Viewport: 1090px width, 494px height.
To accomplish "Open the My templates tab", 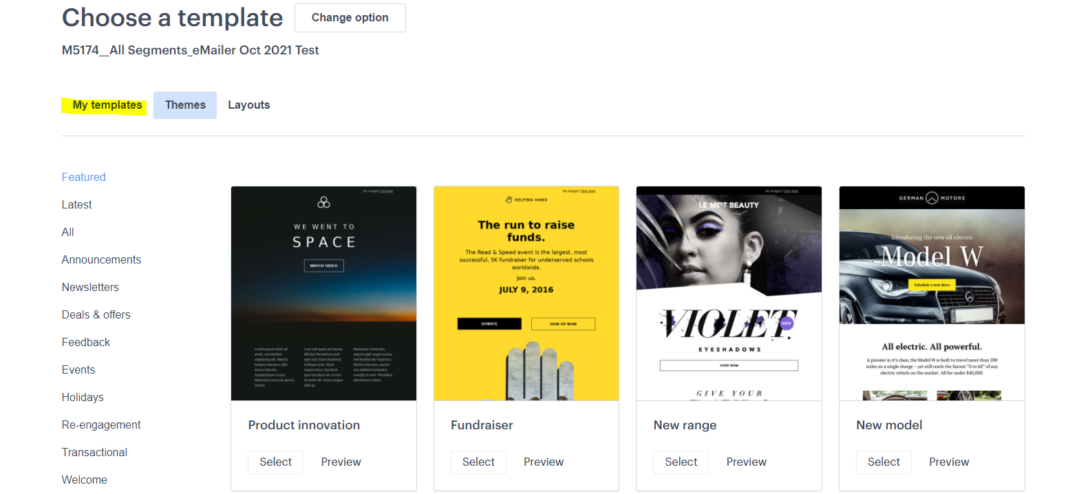I will 107,105.
